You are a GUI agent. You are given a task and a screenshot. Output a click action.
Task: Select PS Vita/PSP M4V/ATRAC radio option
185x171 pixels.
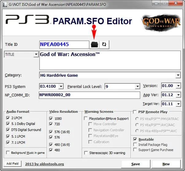pos(137,119)
